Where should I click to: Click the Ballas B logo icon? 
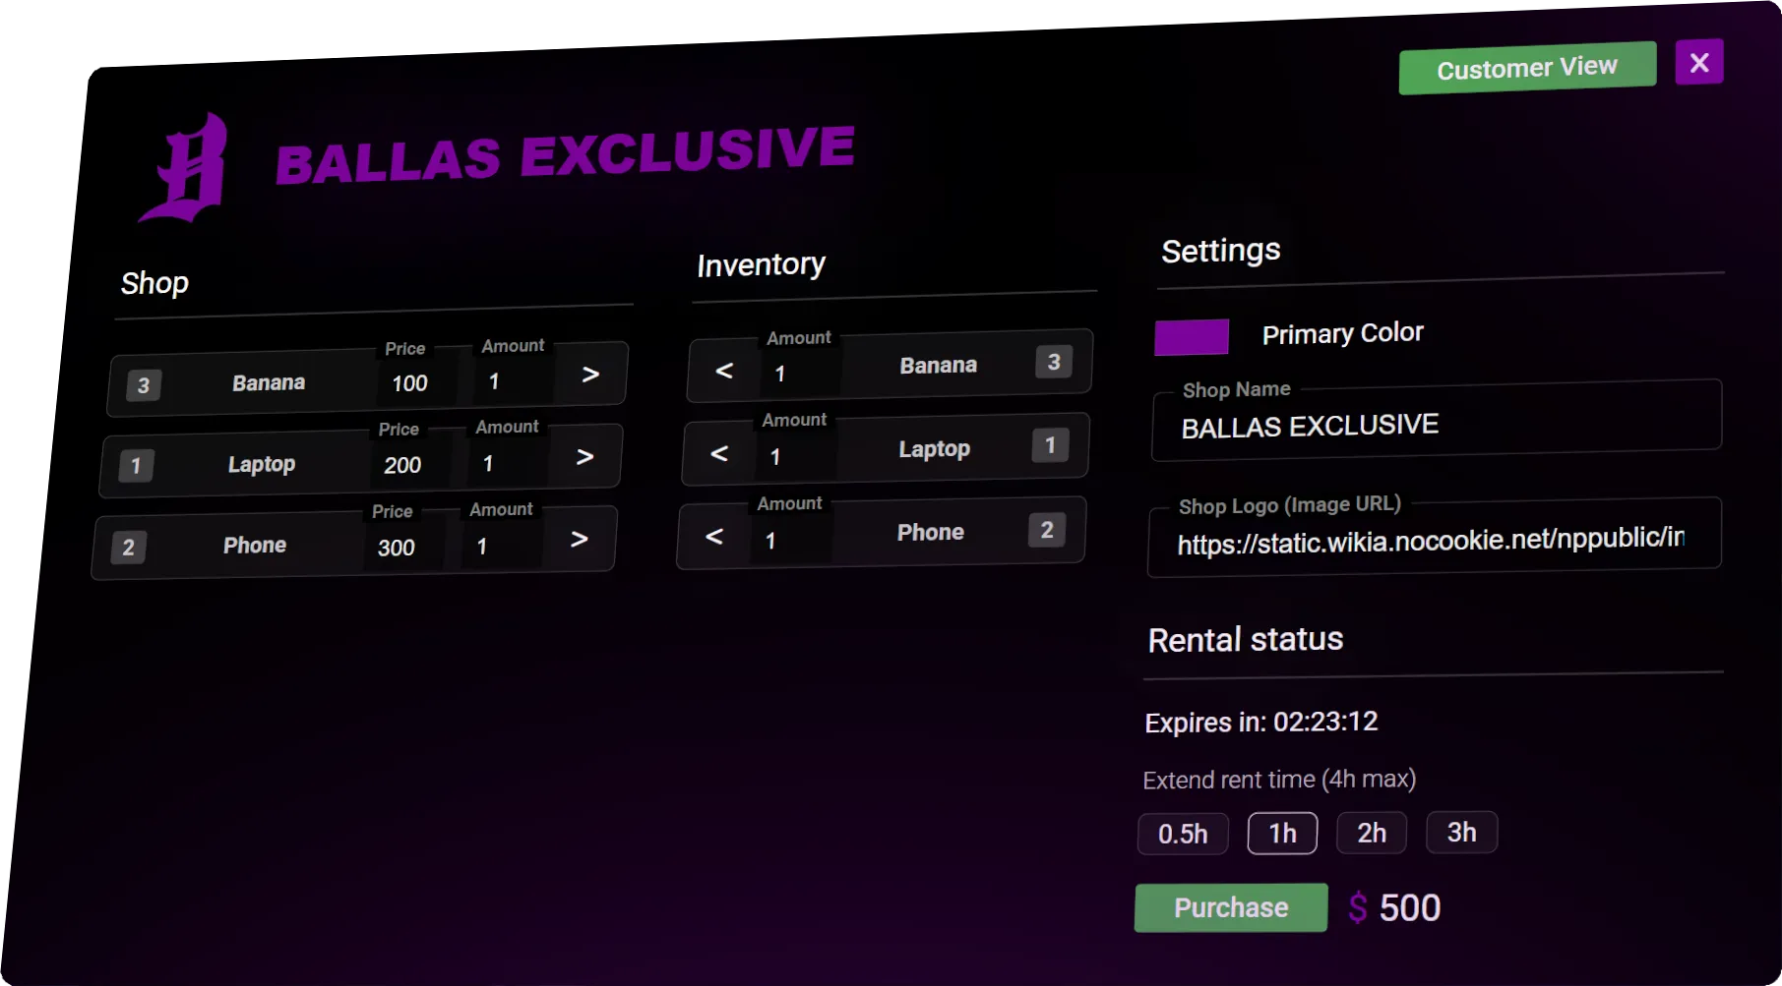click(x=187, y=168)
